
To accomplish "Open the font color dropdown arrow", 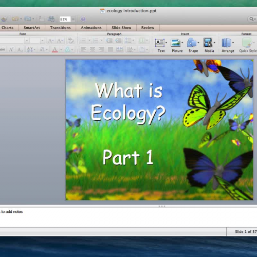I will point(61,49).
